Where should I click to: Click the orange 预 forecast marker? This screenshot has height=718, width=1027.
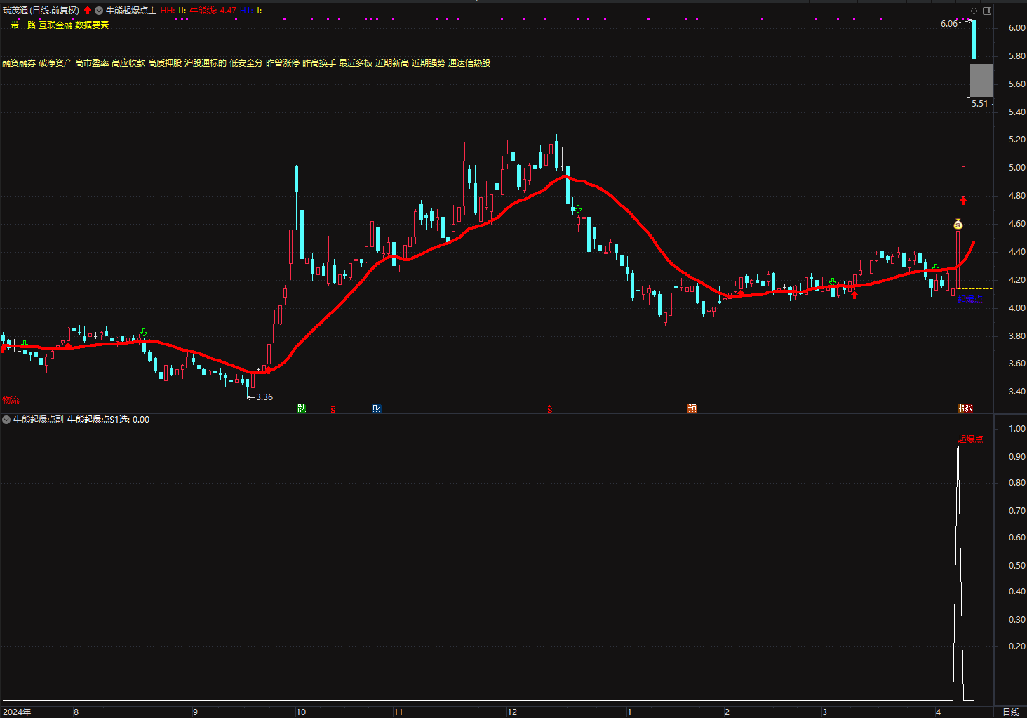[692, 408]
